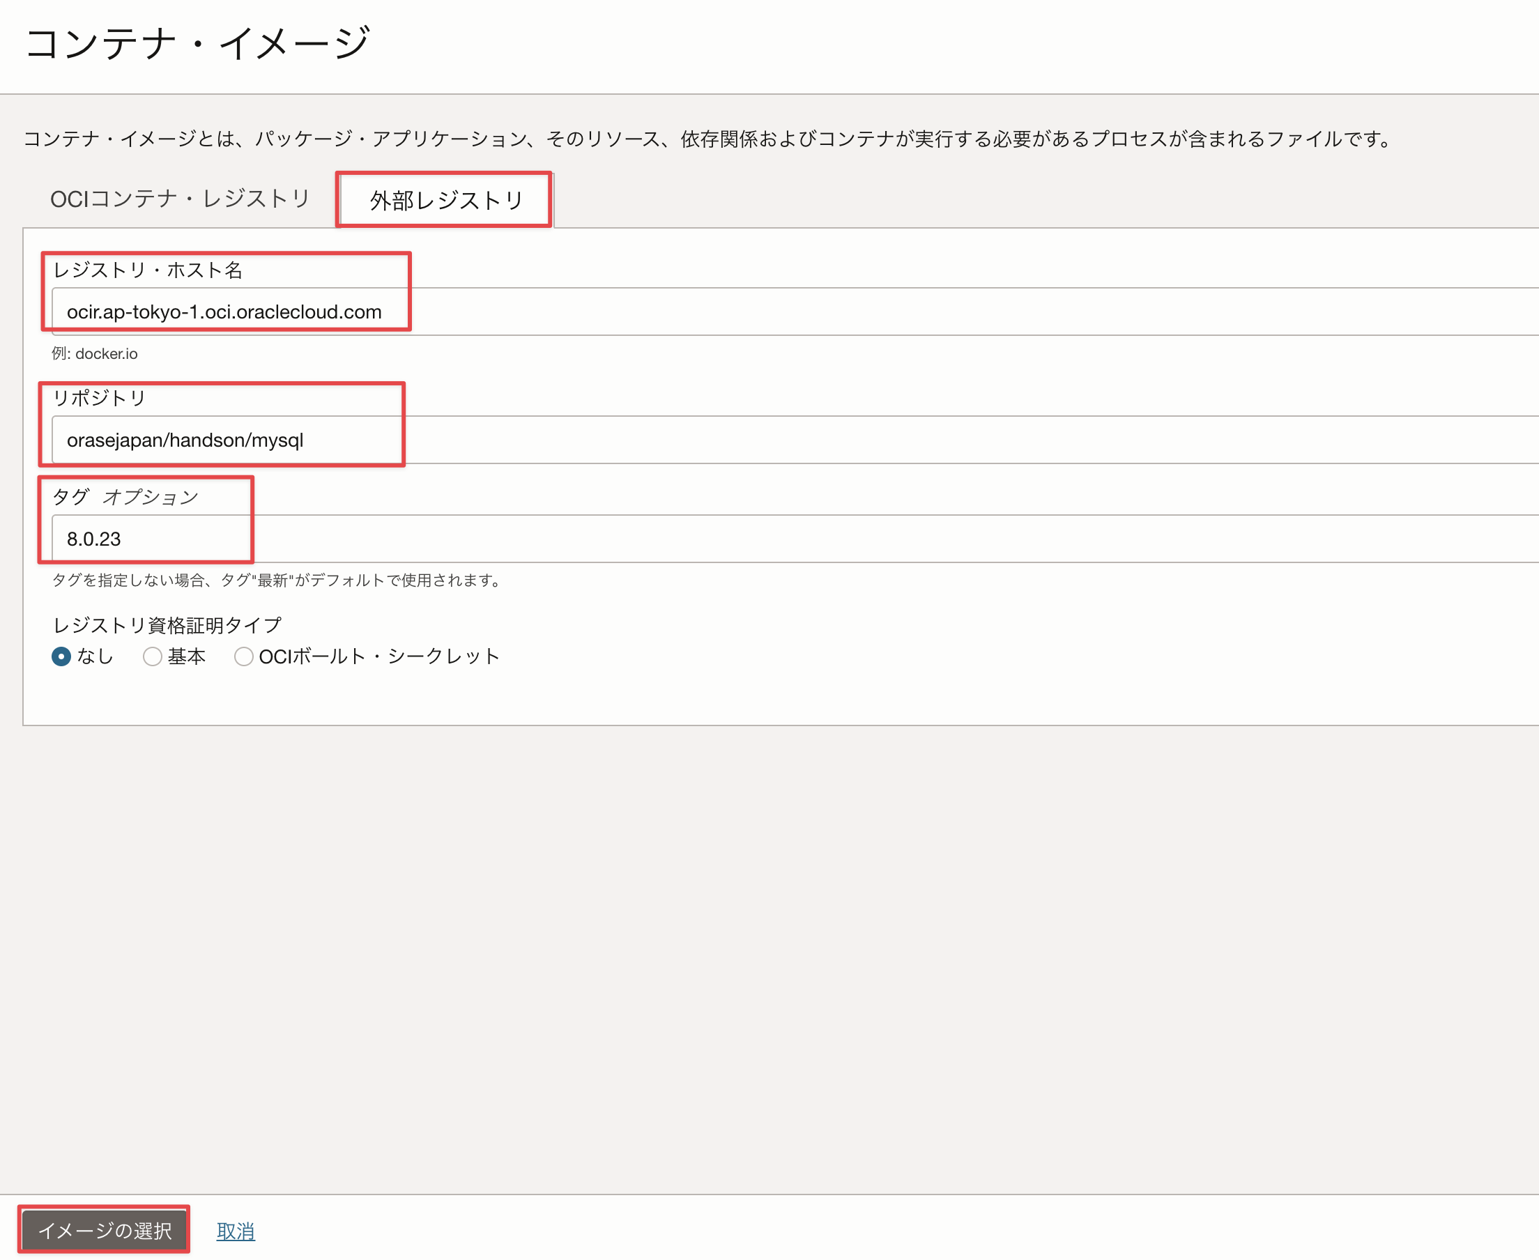The height and width of the screenshot is (1260, 1539).
Task: Click the タグ label text
Action: [x=70, y=497]
